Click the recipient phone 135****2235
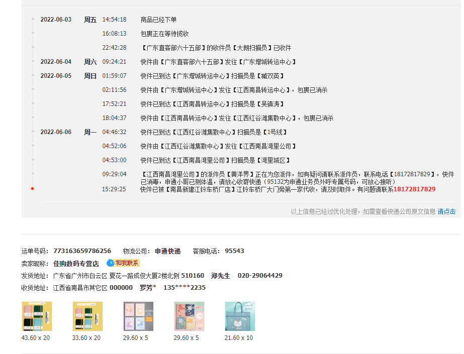This screenshot has height=354, width=464. click(184, 288)
